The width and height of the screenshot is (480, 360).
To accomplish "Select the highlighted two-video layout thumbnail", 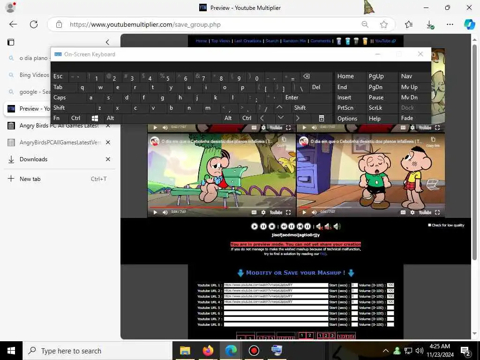I will [306, 336].
